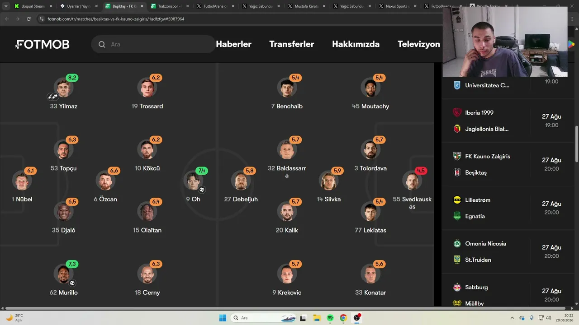Click the Iberia 1999 team crest
Screen dimensions: 579x325
click(457, 113)
